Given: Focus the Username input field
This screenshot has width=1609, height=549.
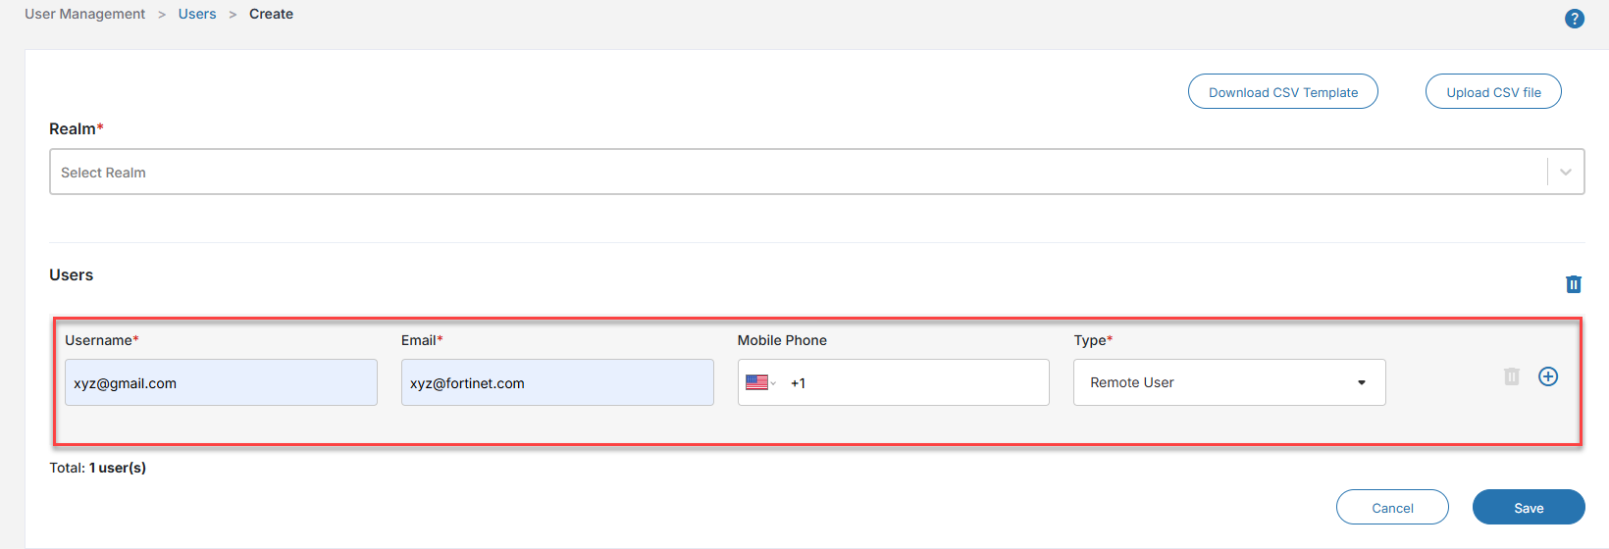Looking at the screenshot, I should (221, 382).
